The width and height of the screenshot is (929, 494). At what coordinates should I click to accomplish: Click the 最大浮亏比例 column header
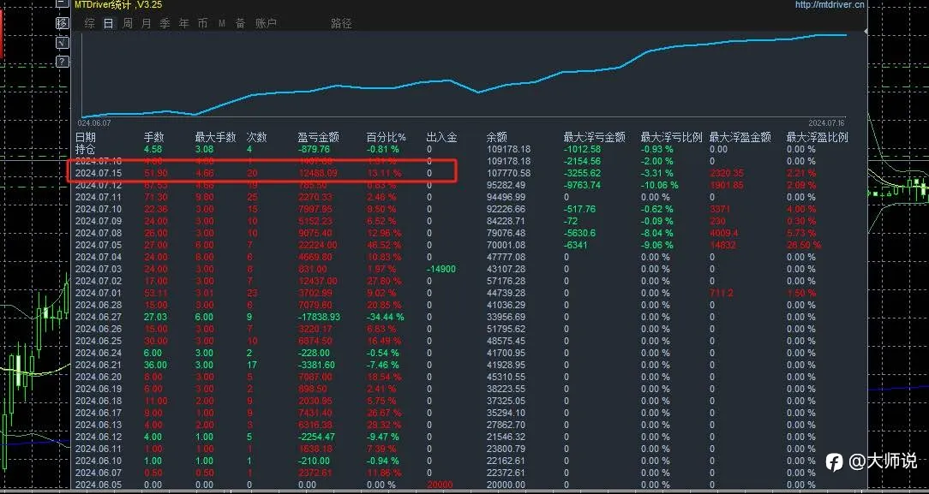pos(671,137)
